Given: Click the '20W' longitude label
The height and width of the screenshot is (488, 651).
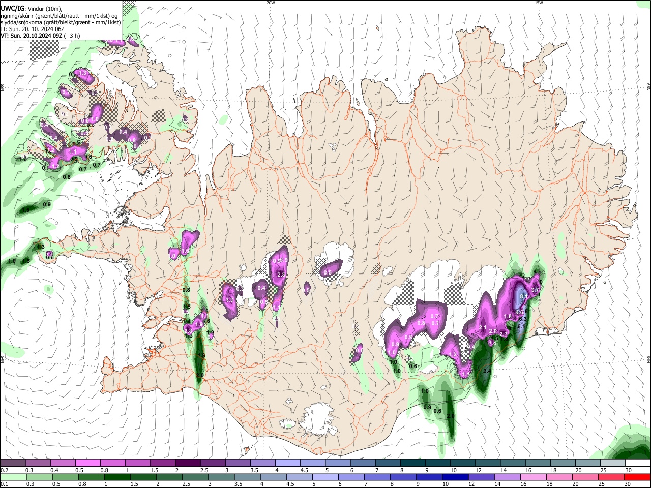Looking at the screenshot, I should pos(271,3).
